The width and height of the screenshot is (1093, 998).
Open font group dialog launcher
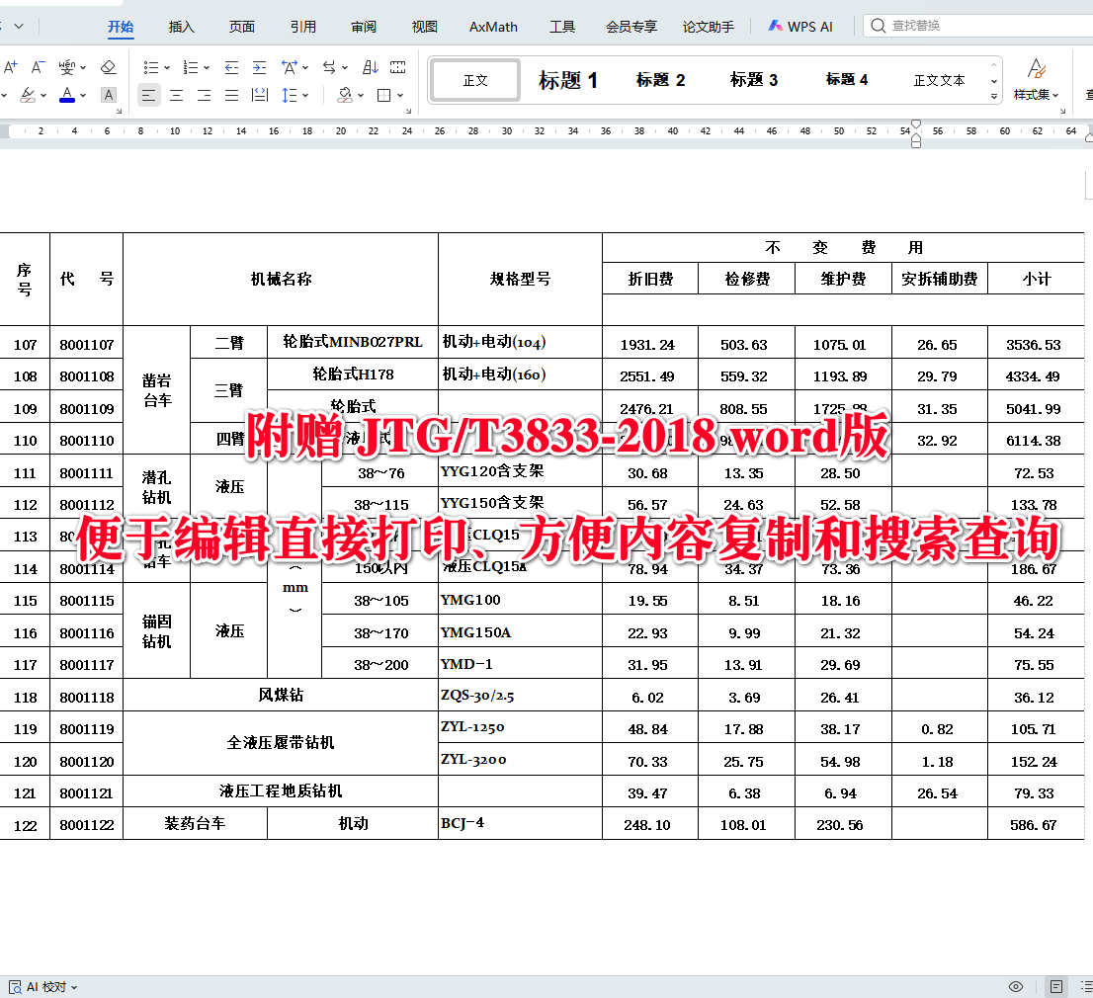[120, 111]
